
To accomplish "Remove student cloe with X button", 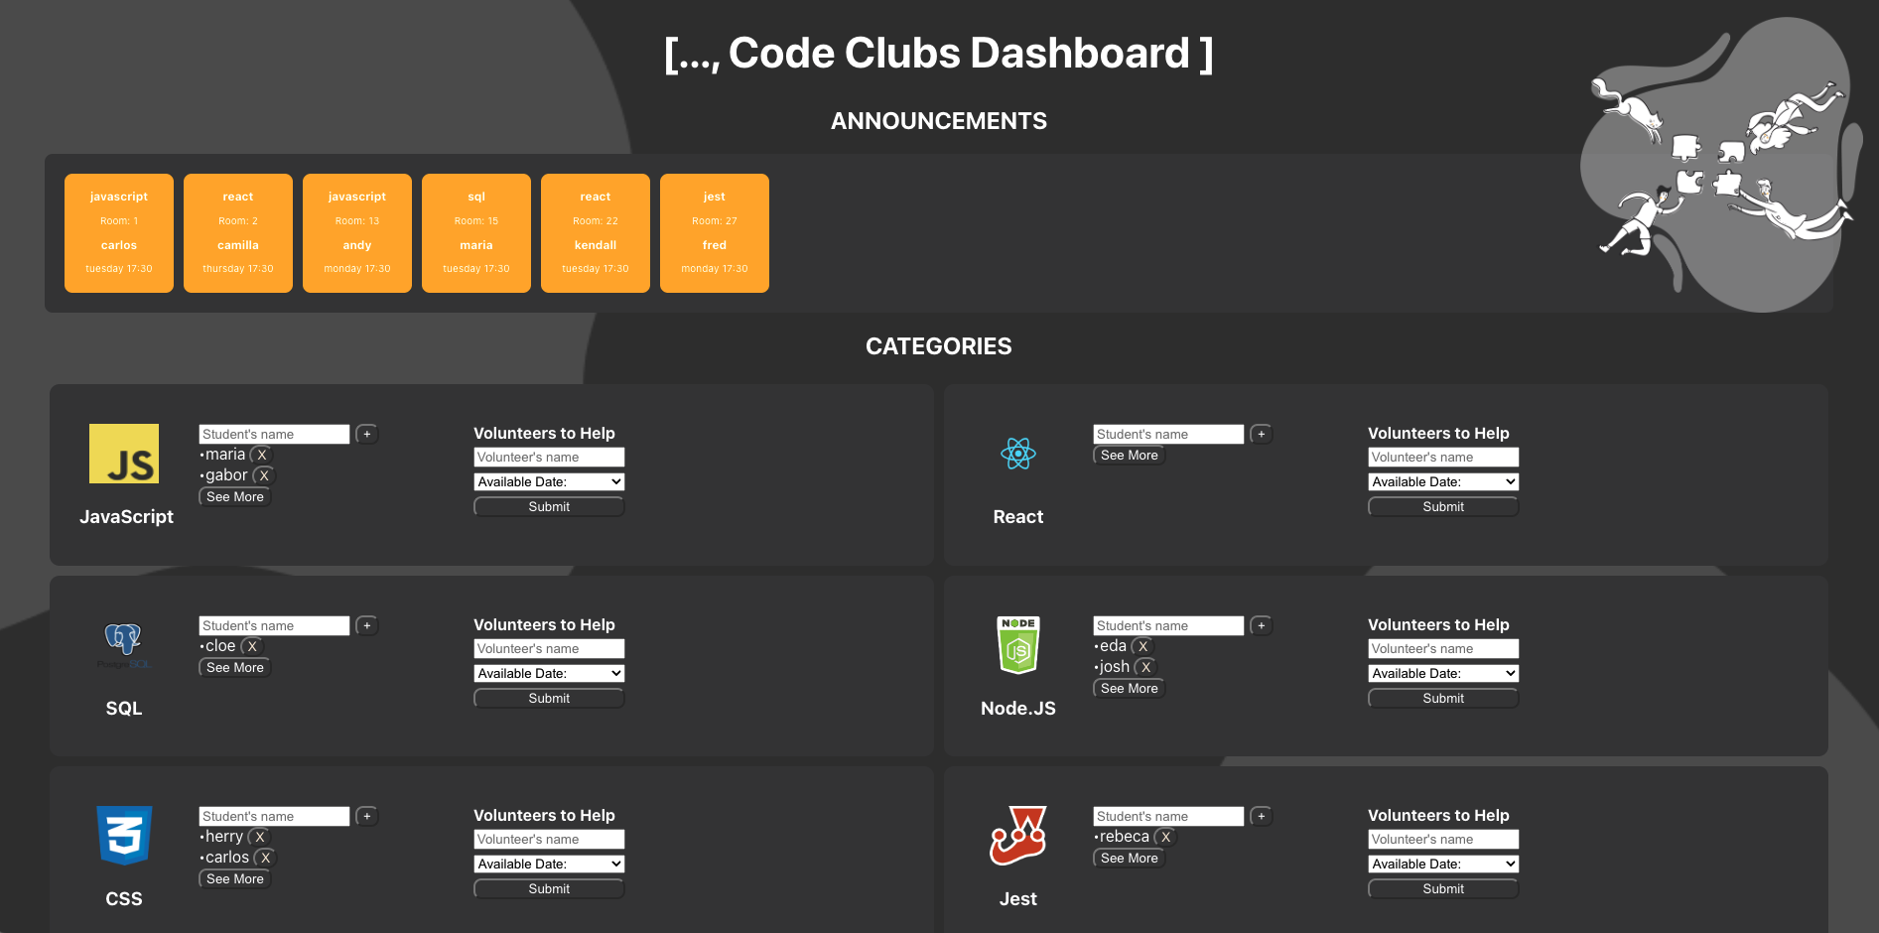I will 252,646.
